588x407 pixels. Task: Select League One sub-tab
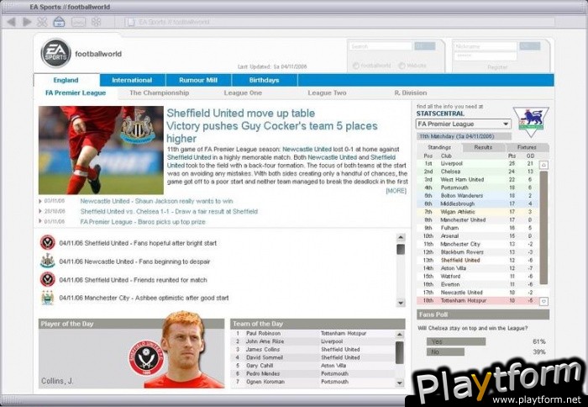pyautogui.click(x=243, y=92)
